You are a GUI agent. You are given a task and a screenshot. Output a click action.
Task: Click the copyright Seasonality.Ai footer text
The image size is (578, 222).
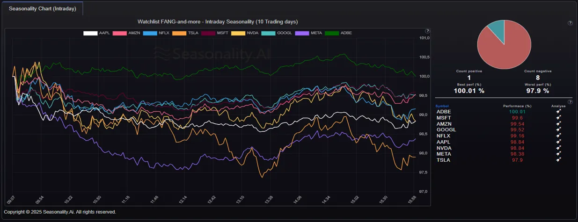click(x=60, y=212)
